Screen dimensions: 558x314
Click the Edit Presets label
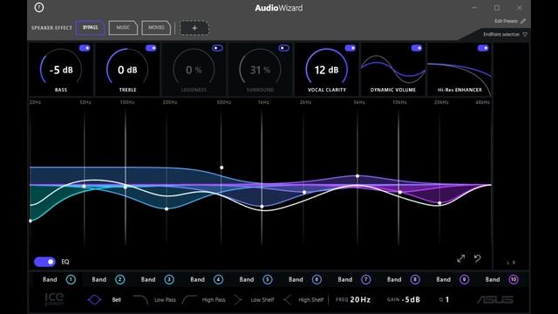tap(506, 21)
